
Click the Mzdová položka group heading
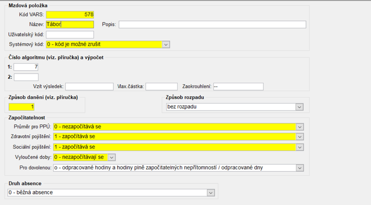(28, 6)
